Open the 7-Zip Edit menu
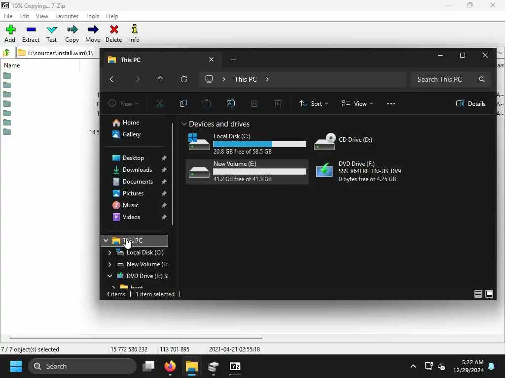 (24, 16)
